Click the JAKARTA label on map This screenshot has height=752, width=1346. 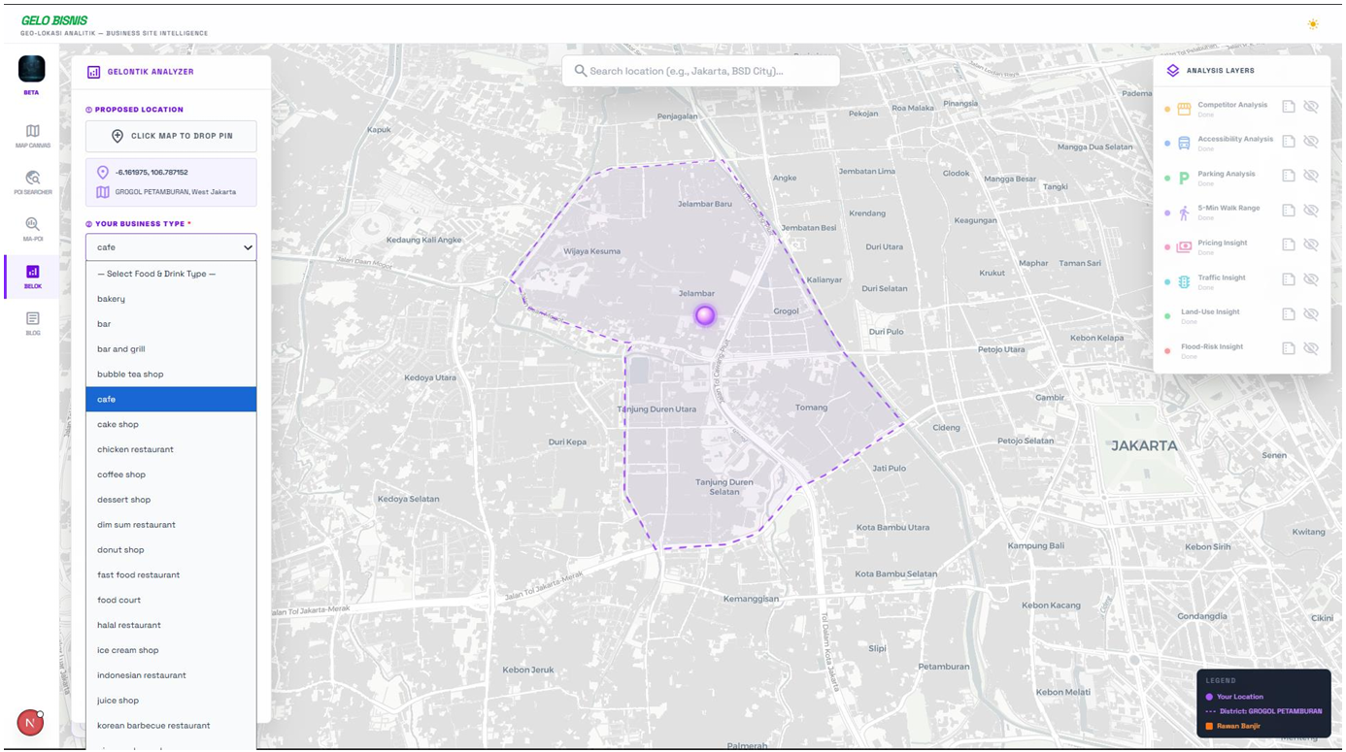(1144, 446)
